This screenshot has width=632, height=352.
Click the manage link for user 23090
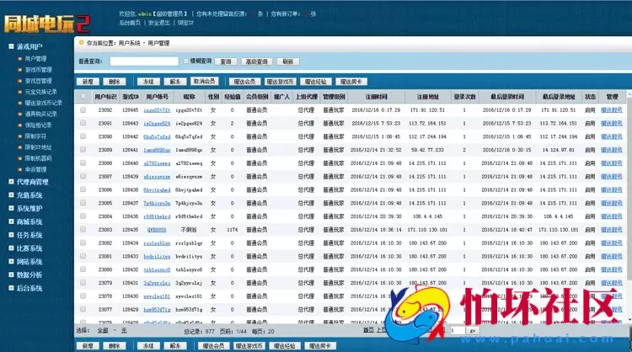(x=612, y=136)
